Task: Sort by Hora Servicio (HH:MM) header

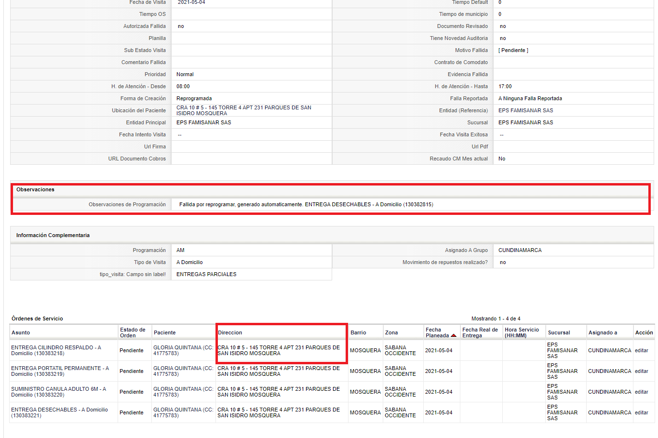Action: [522, 332]
